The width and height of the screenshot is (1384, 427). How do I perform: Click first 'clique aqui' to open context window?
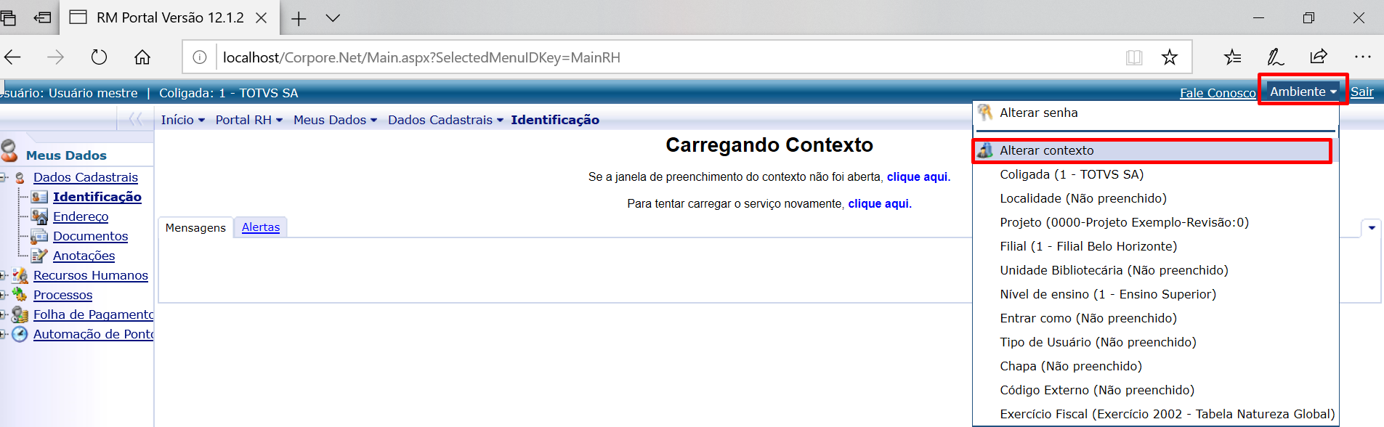pos(917,176)
